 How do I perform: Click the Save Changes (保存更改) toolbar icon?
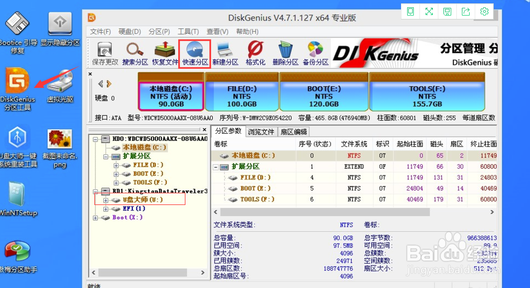click(x=105, y=53)
